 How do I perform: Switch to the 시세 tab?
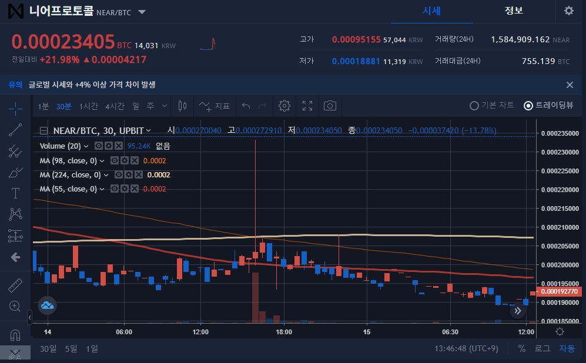[x=431, y=11]
